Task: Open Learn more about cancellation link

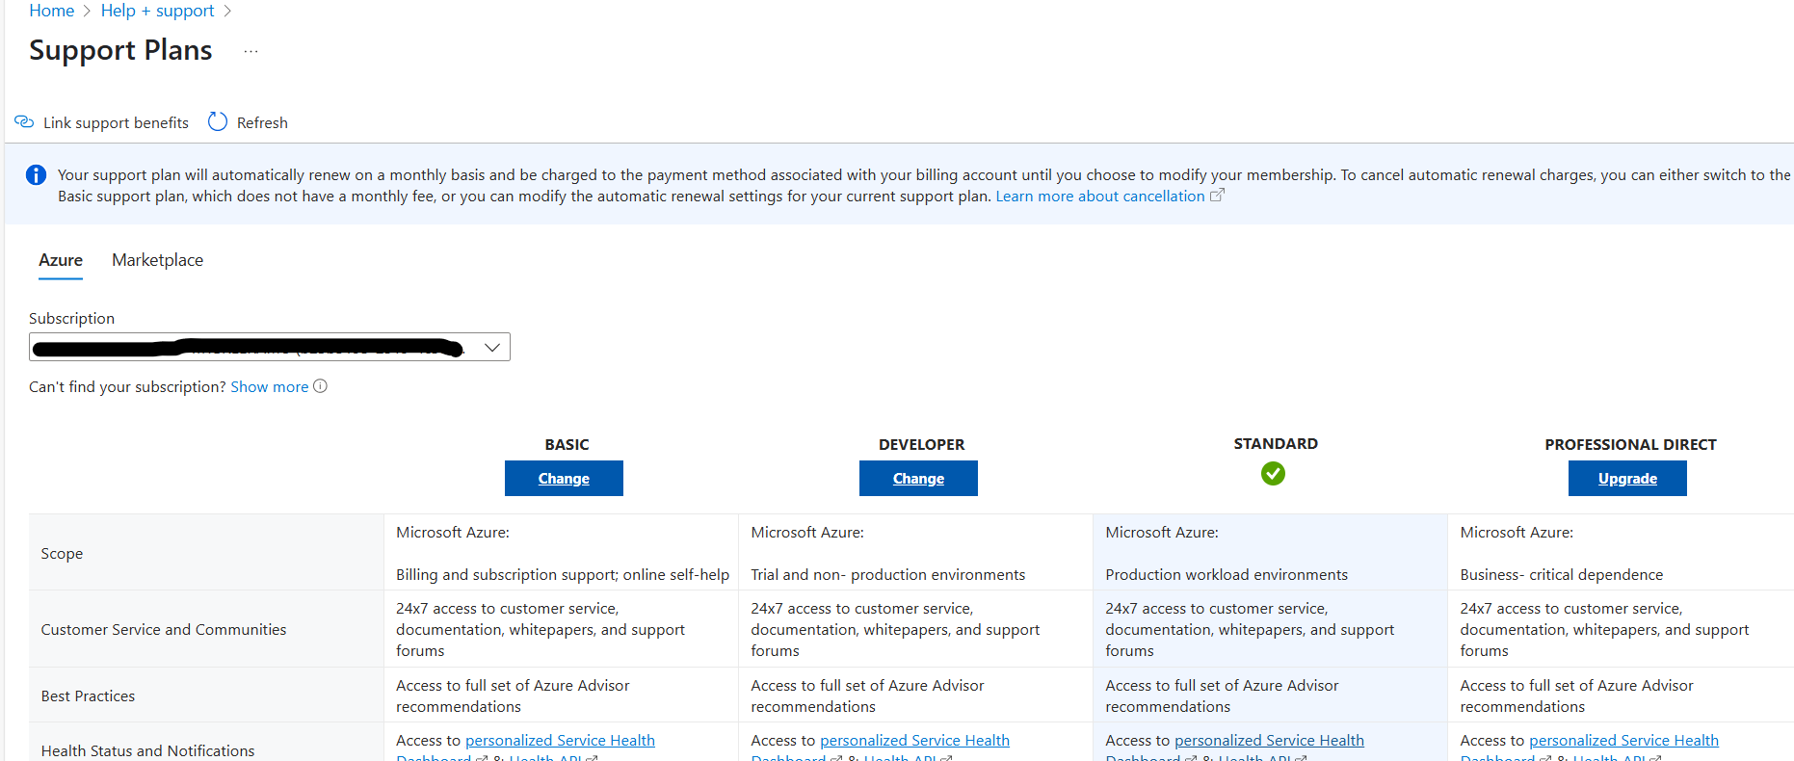Action: pyautogui.click(x=1099, y=196)
